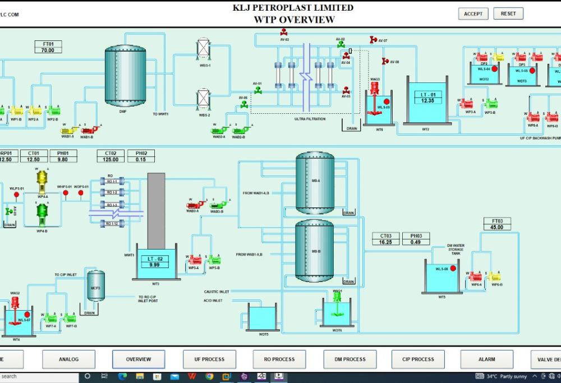Image resolution: width=561 pixels, height=383 pixels.
Task: Open the UF PROCESS screen
Action: click(x=209, y=359)
